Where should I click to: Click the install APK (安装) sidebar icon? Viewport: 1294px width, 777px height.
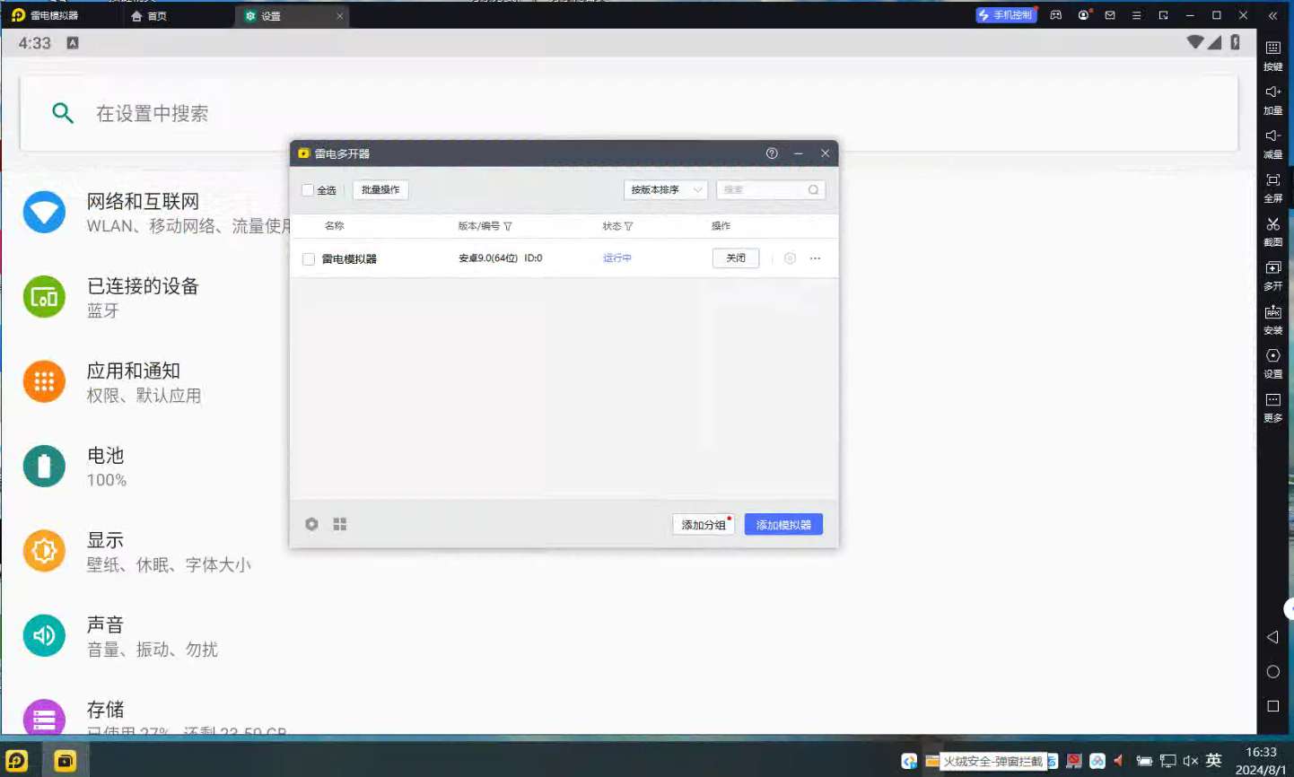click(x=1272, y=317)
